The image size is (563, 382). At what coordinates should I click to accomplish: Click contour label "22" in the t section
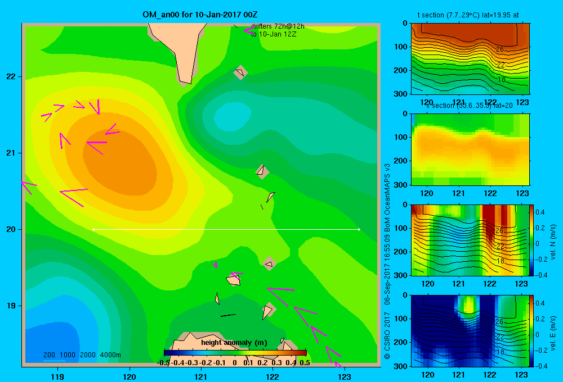point(501,65)
